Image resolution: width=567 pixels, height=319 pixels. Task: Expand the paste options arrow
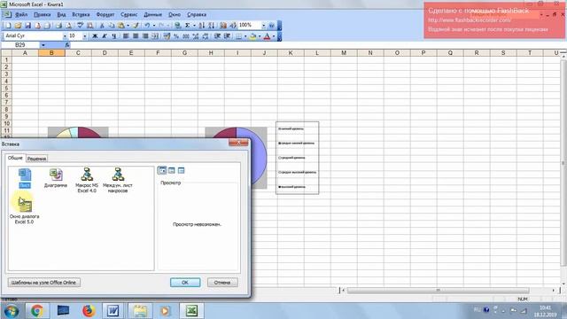coord(128,26)
